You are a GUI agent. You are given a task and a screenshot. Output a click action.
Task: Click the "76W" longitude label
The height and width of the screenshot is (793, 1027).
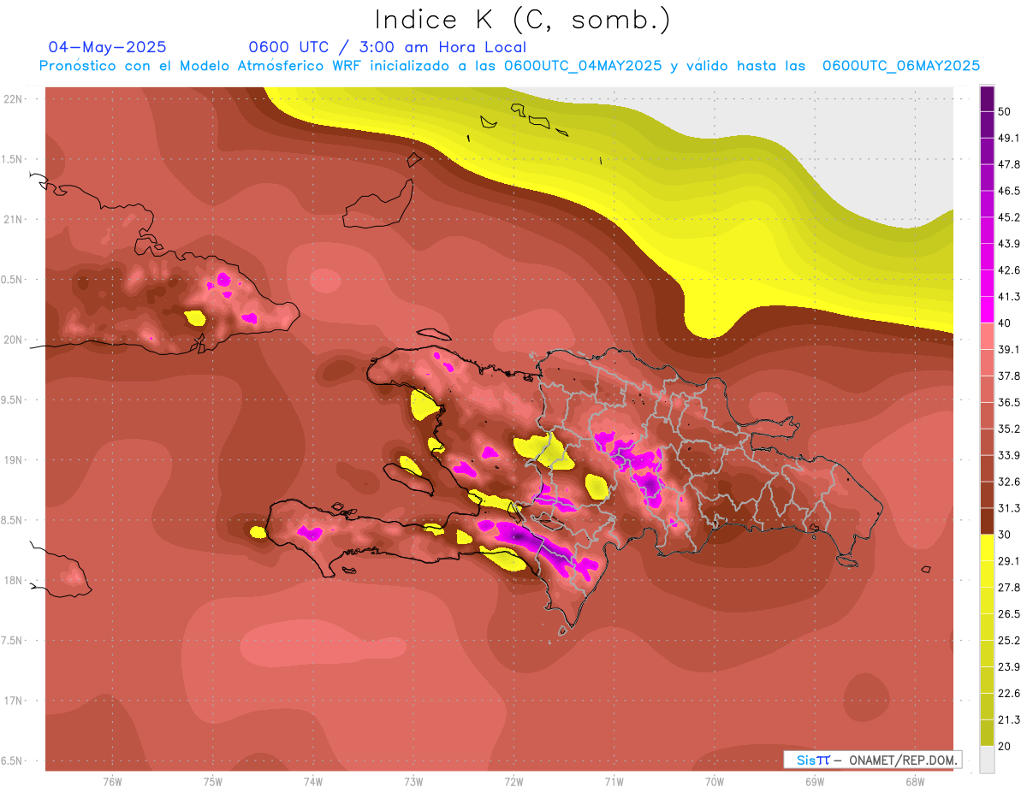coord(112,781)
